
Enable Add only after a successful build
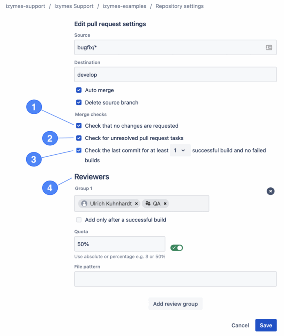point(78,220)
